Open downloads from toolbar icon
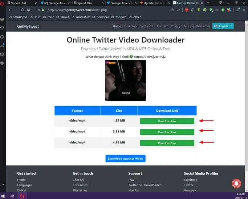The height and width of the screenshot is (199, 248). pyautogui.click(x=238, y=10)
